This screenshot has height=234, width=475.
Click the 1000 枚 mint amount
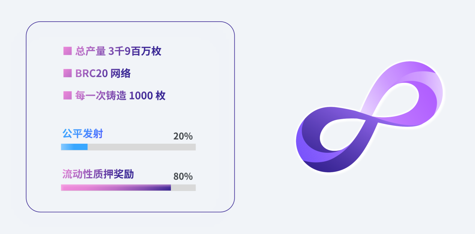(x=147, y=95)
